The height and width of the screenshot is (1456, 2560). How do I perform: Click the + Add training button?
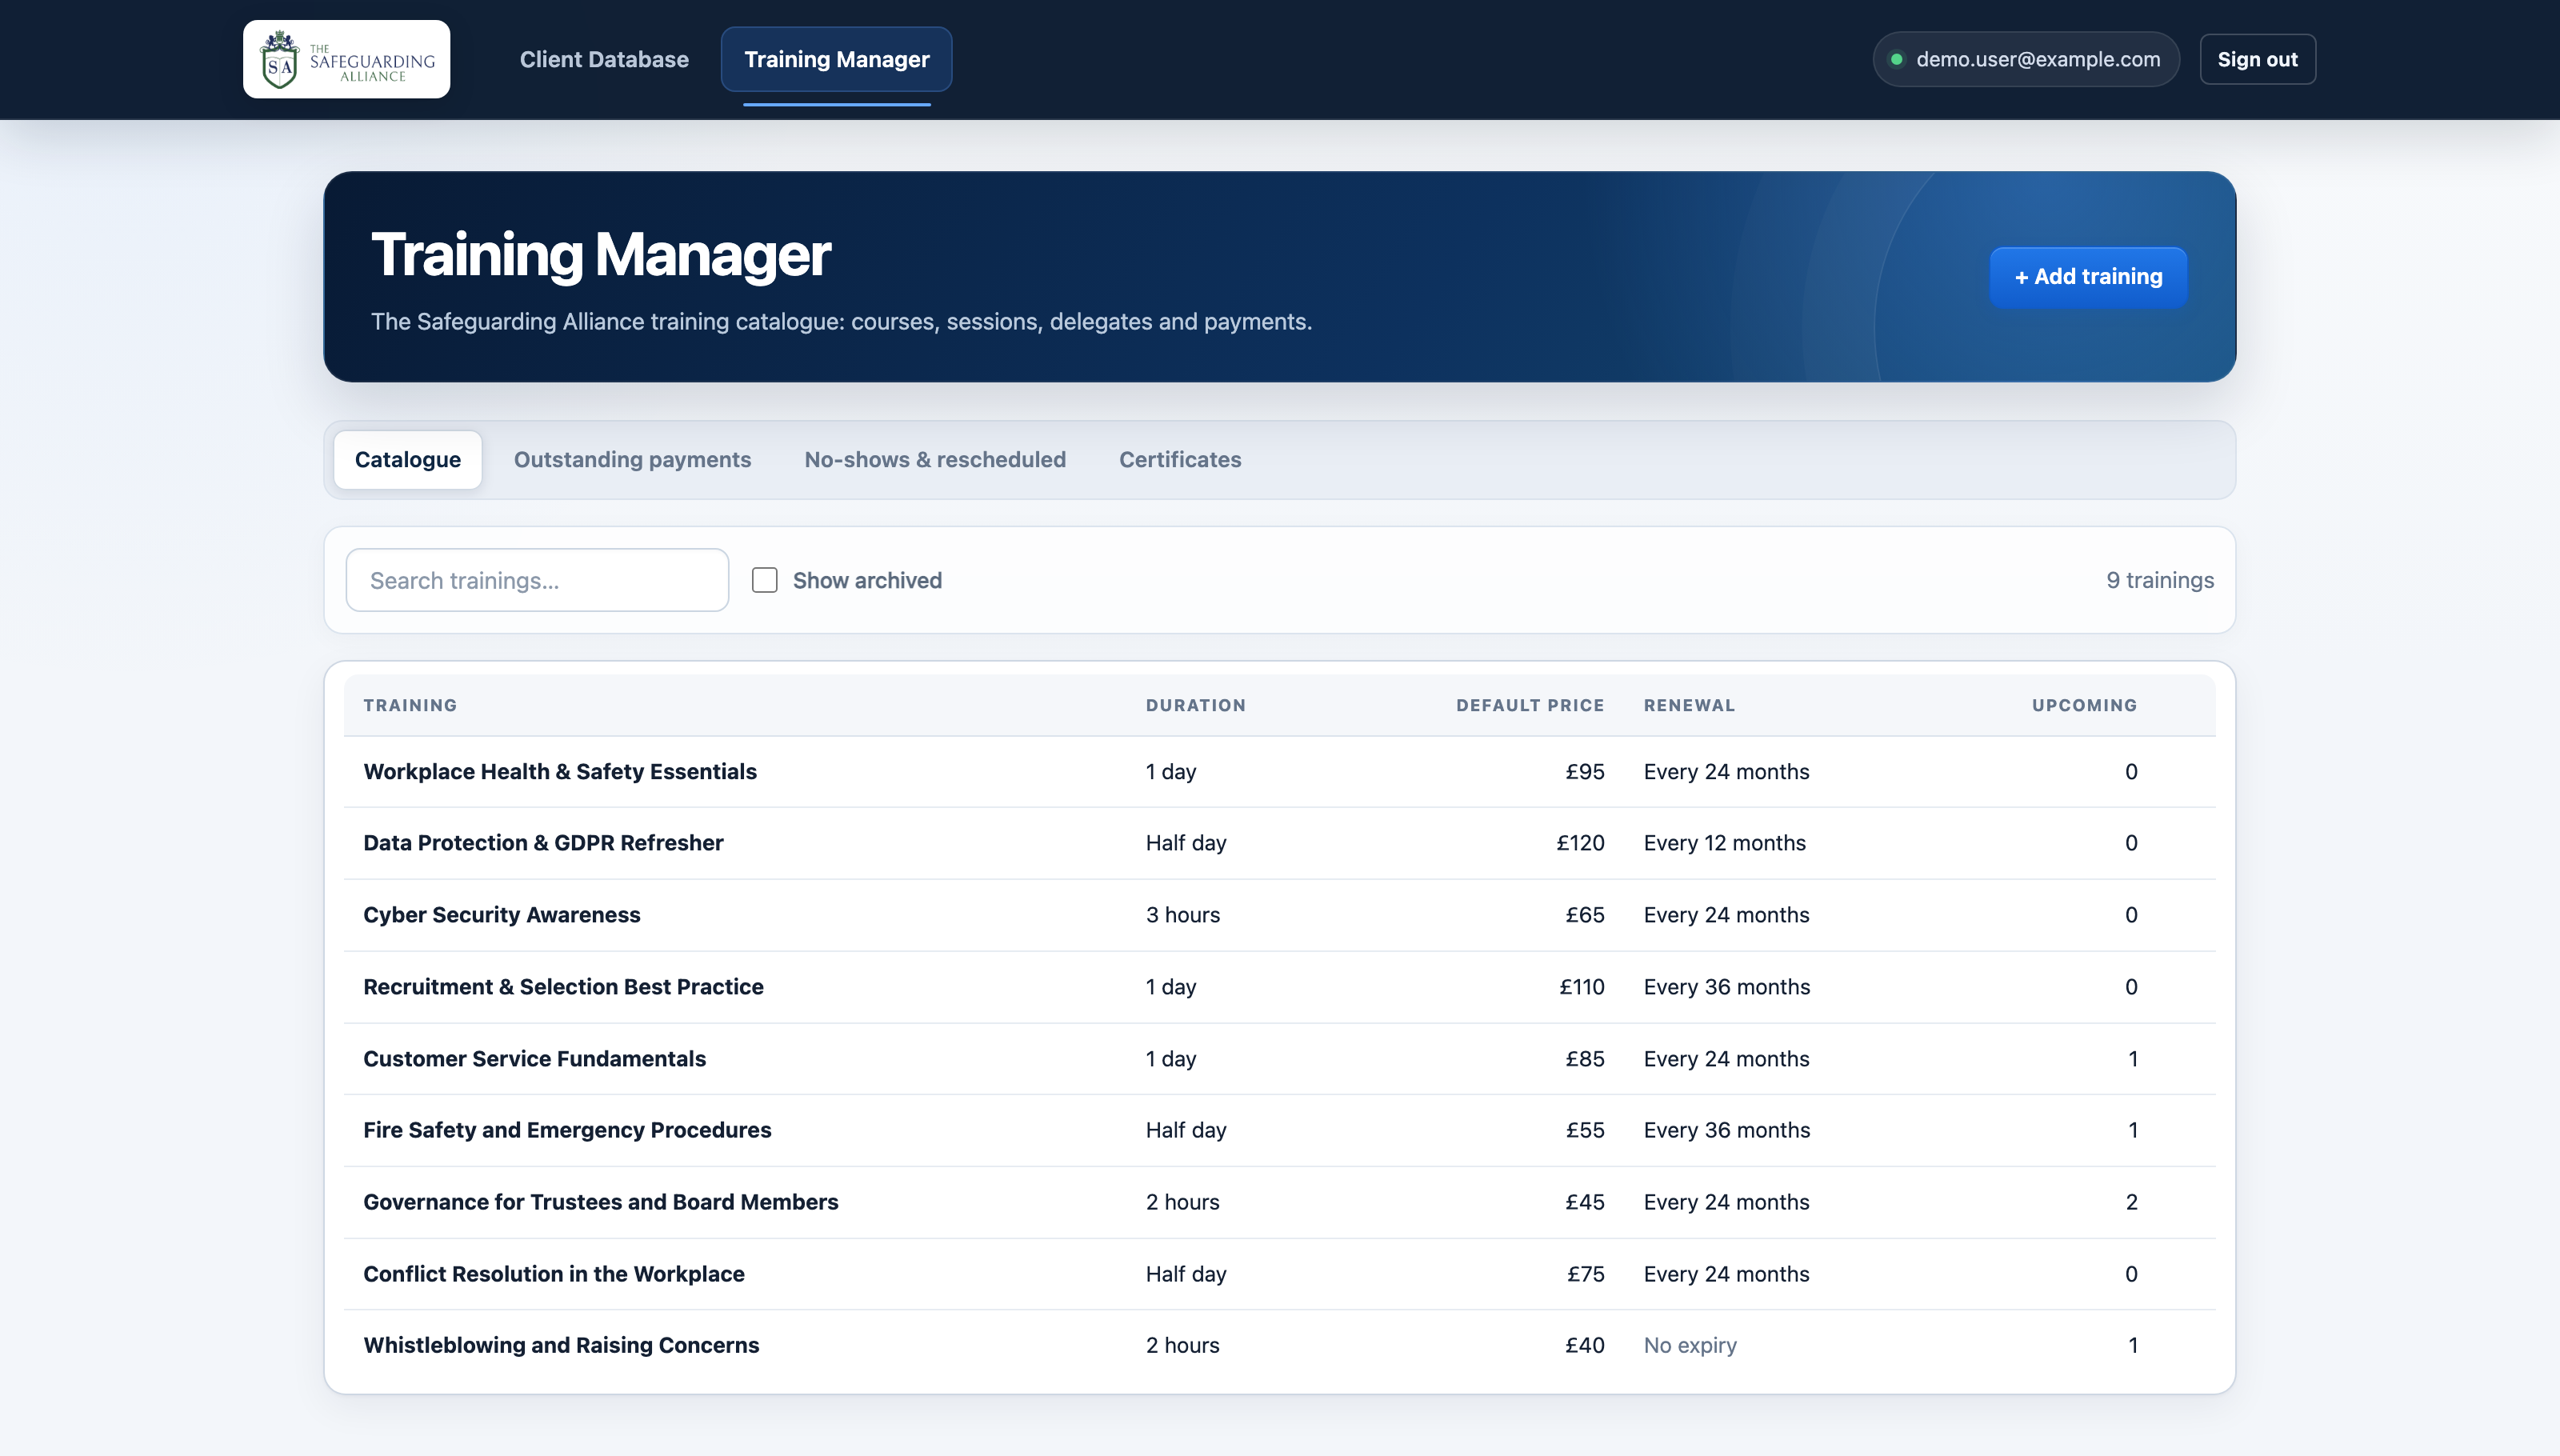[x=2088, y=276]
